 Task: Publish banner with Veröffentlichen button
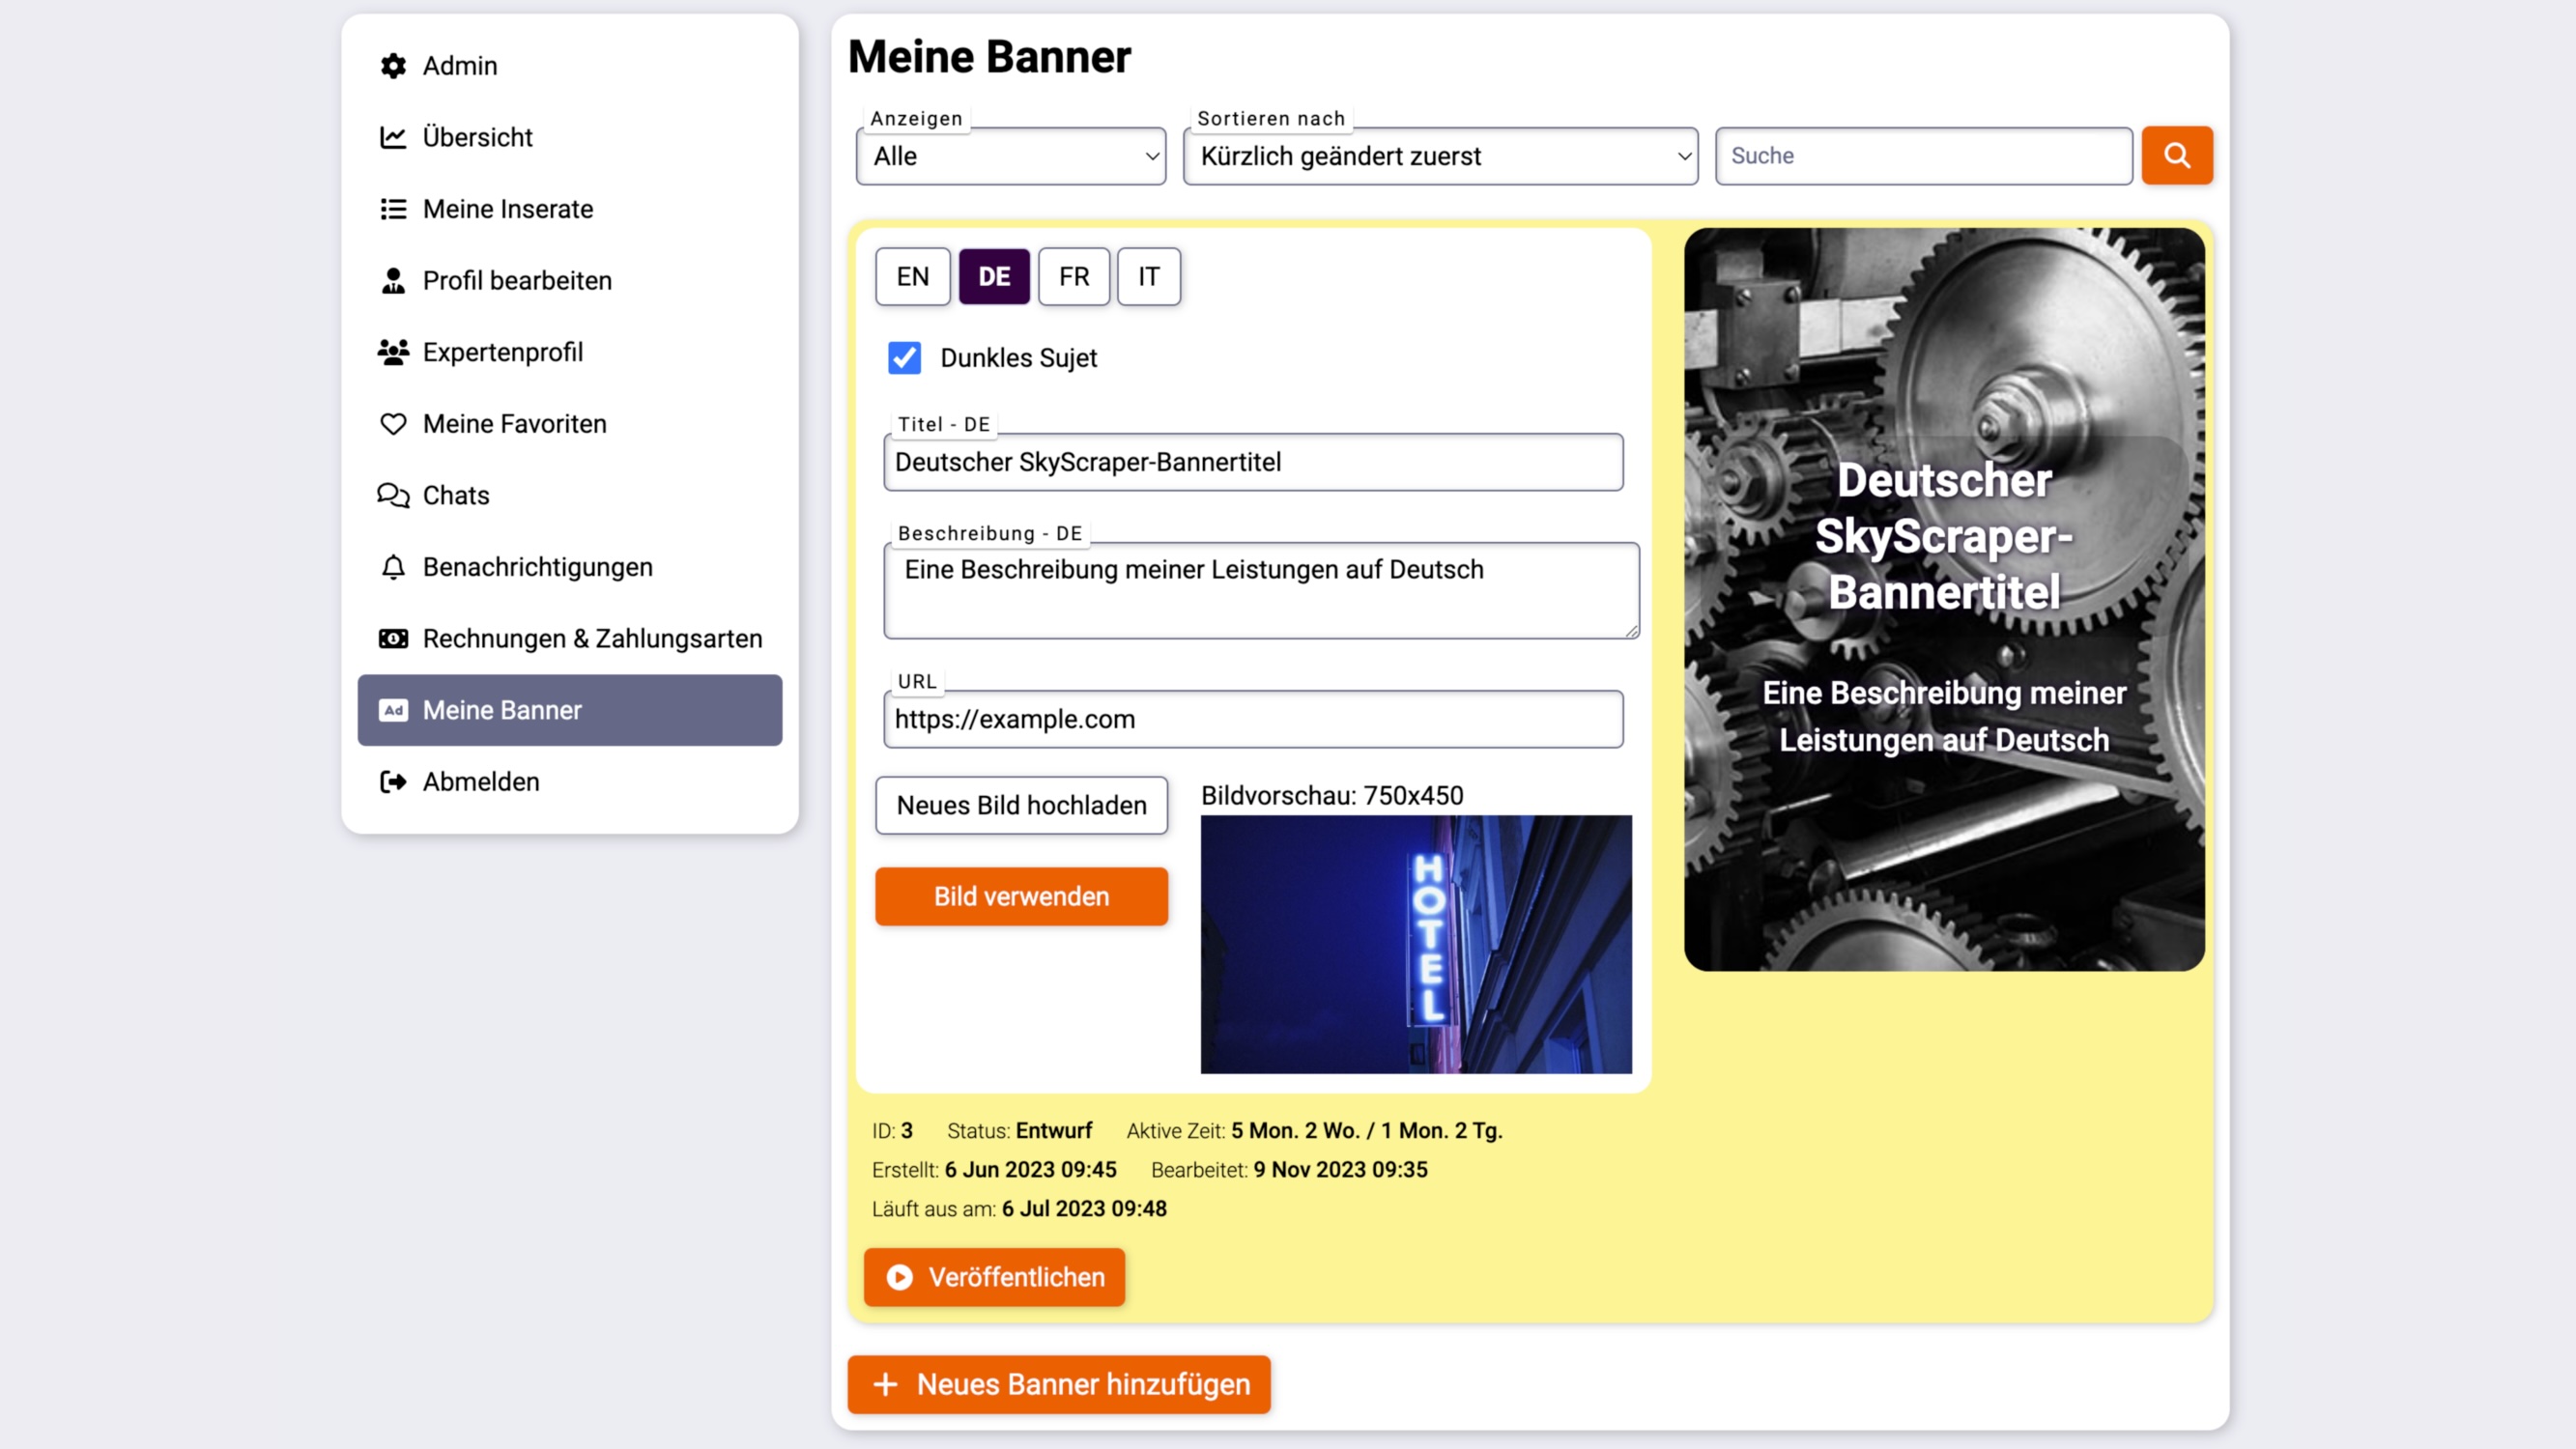click(x=994, y=1277)
